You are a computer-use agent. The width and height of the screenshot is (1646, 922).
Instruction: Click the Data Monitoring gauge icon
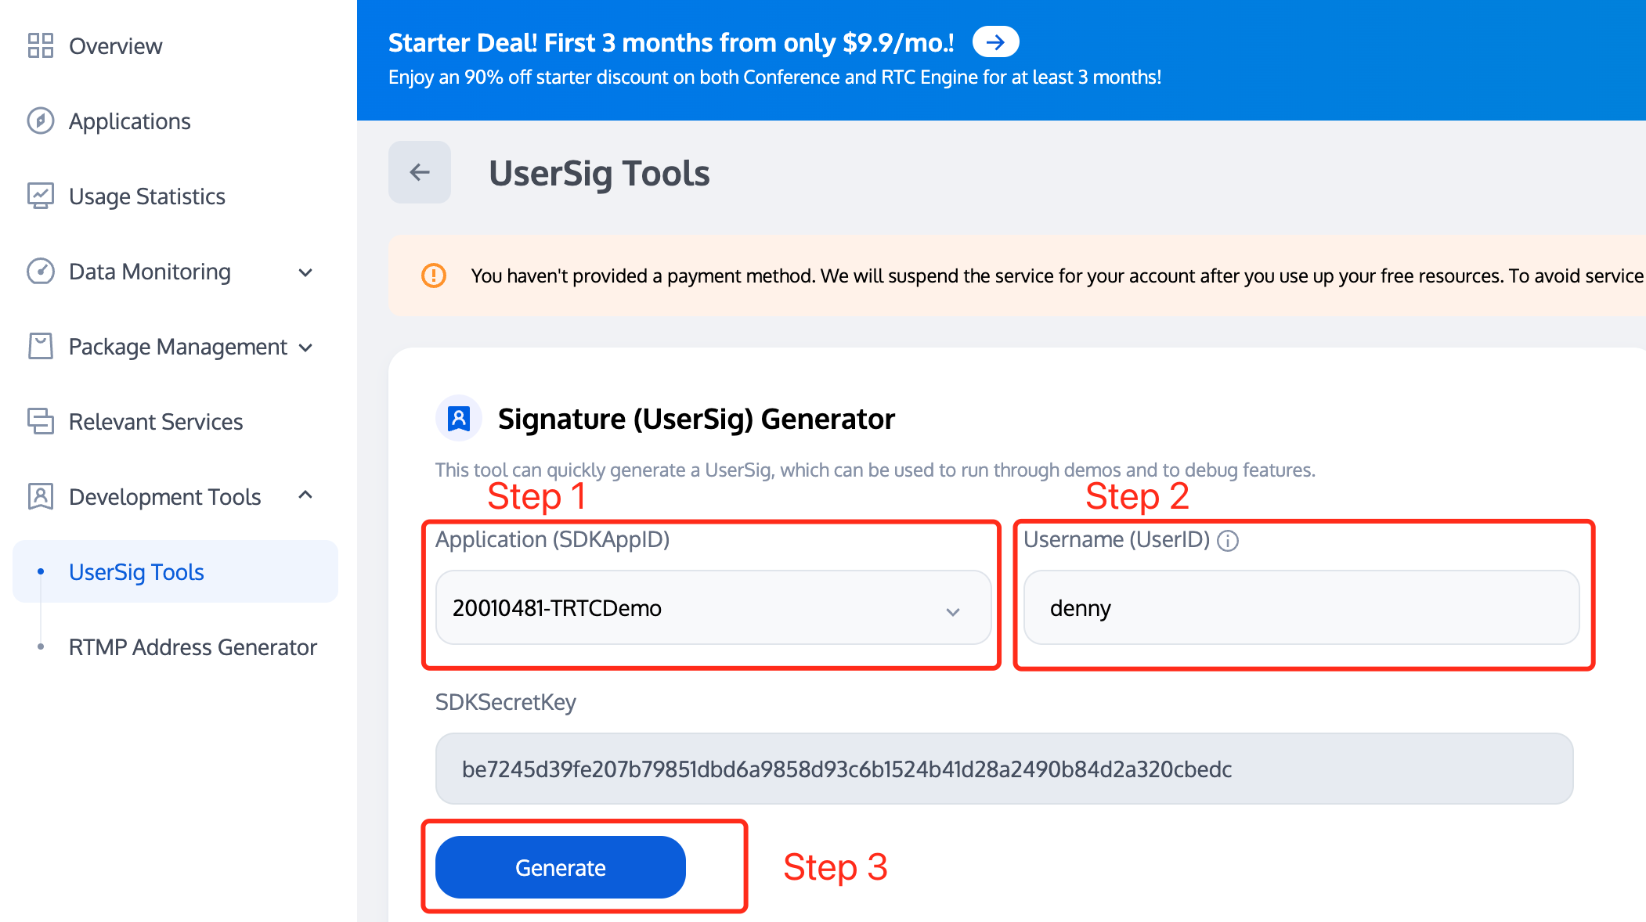click(x=41, y=271)
